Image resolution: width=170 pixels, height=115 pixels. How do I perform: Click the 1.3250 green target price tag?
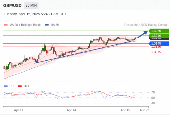click(159, 31)
